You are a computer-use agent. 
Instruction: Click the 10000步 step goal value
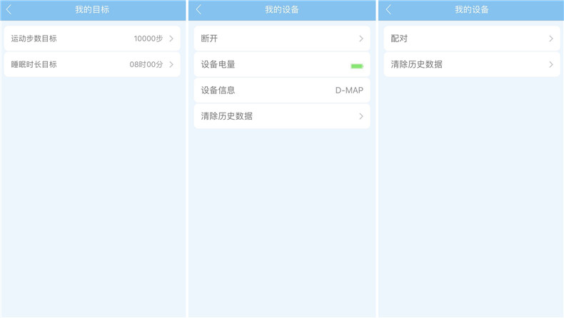(148, 39)
